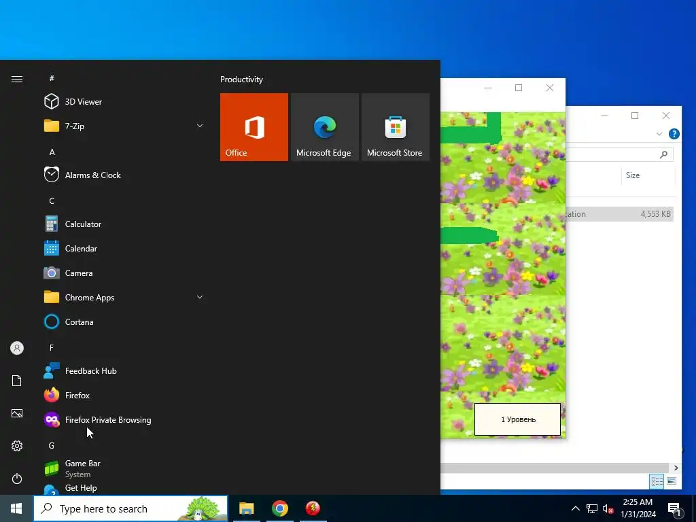Click the Explorer horizontal scrollbar right arrow
This screenshot has width=696, height=522.
pyautogui.click(x=676, y=468)
